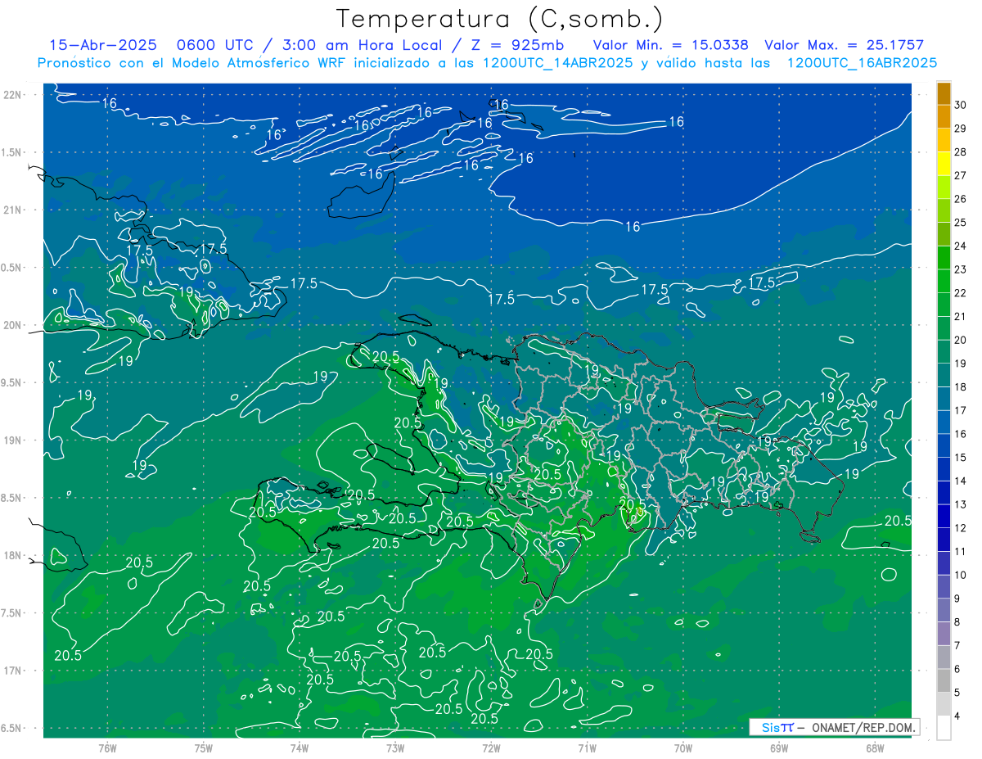Screen dimensions: 982x759
Task: Click the 20N latitude axis label
Action: click(x=12, y=325)
